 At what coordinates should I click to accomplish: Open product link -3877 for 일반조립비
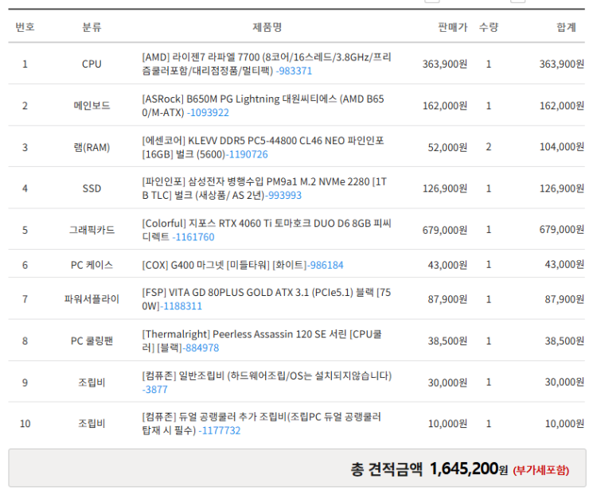click(x=155, y=389)
